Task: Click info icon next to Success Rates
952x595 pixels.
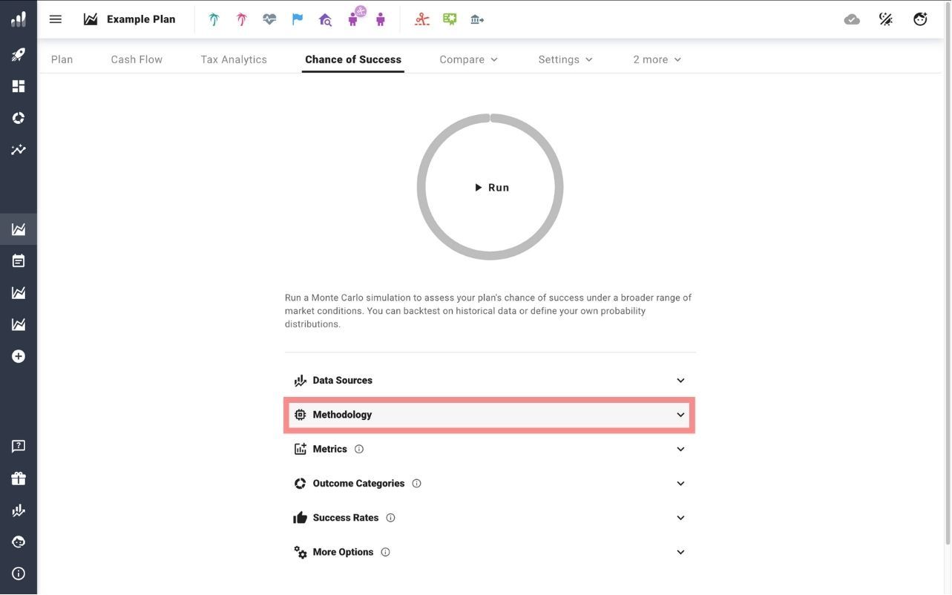Action: (x=391, y=518)
